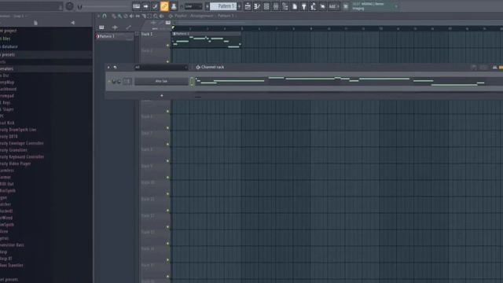This screenshot has height=283, width=503.
Task: Select the playlist Draw pencil tool
Action: tap(113, 16)
